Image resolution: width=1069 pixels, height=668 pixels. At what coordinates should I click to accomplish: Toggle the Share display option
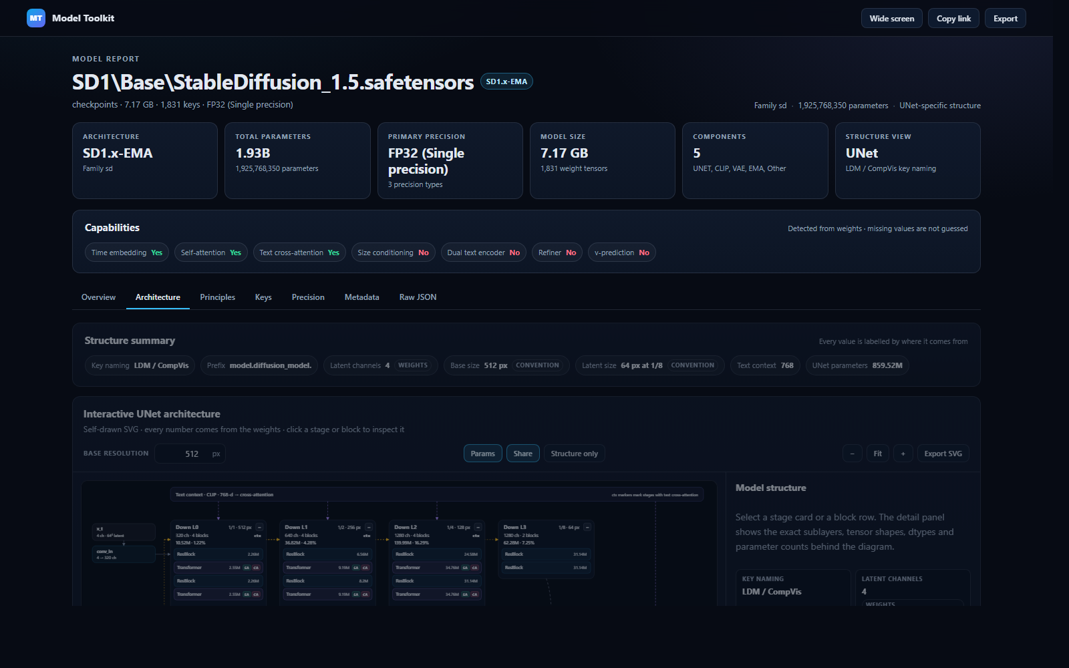tap(522, 454)
